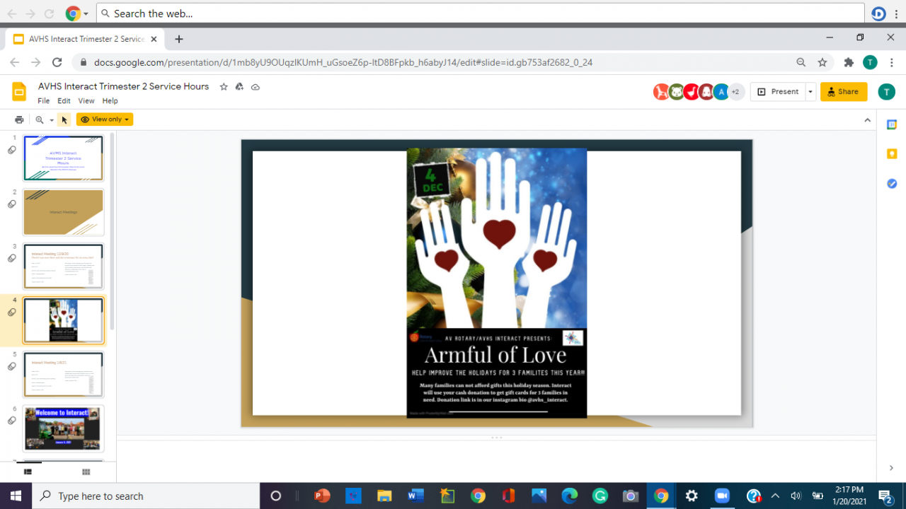
Task: Click the Armful of Love poster image
Action: [497, 283]
